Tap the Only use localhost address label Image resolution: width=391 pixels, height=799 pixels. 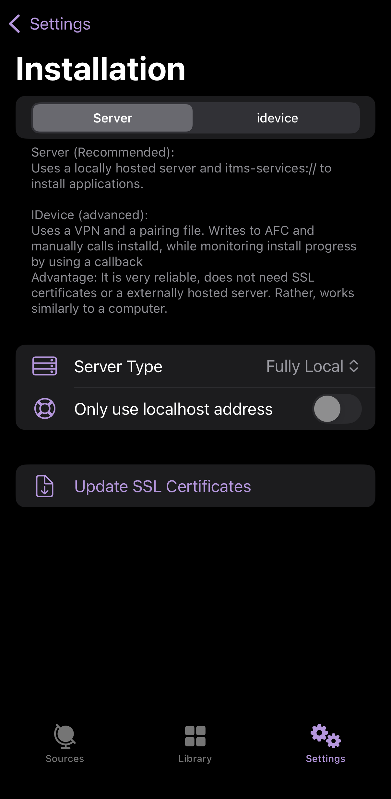click(173, 409)
